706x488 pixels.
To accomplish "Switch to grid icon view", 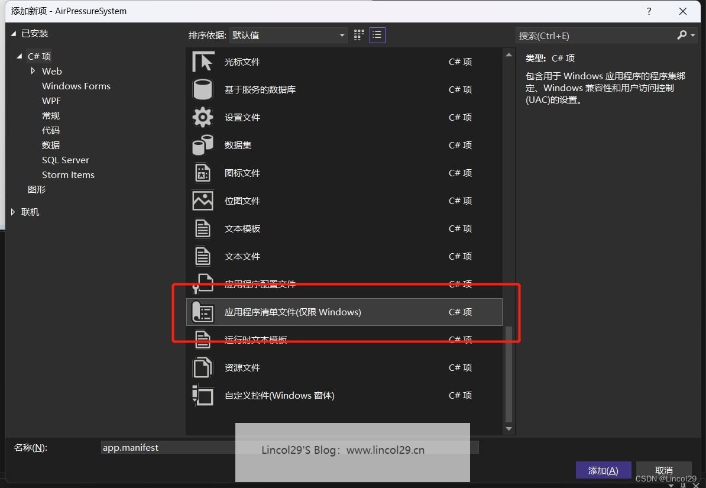I will click(359, 35).
